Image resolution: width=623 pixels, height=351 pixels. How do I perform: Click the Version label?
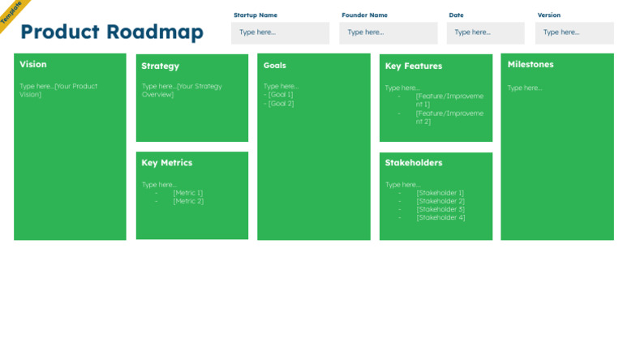pyautogui.click(x=548, y=15)
